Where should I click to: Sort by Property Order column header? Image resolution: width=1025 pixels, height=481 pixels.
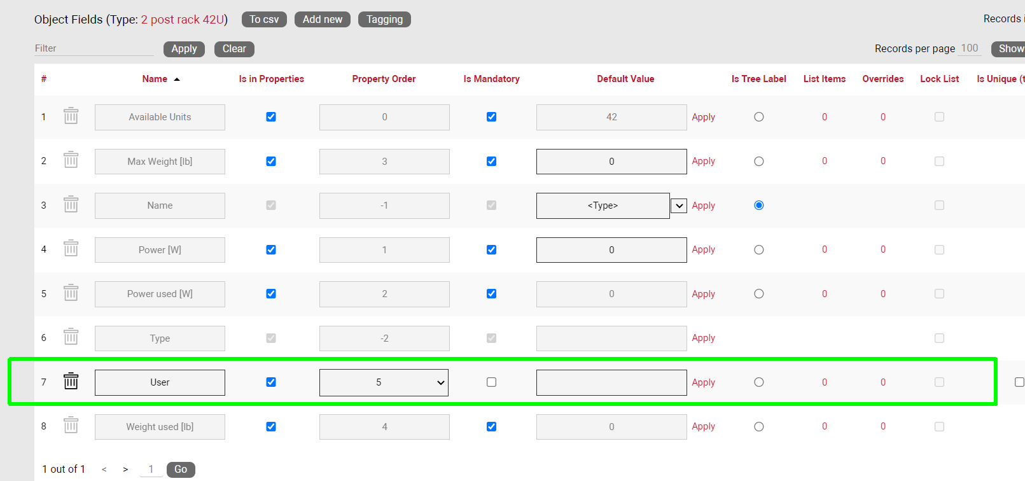point(384,79)
